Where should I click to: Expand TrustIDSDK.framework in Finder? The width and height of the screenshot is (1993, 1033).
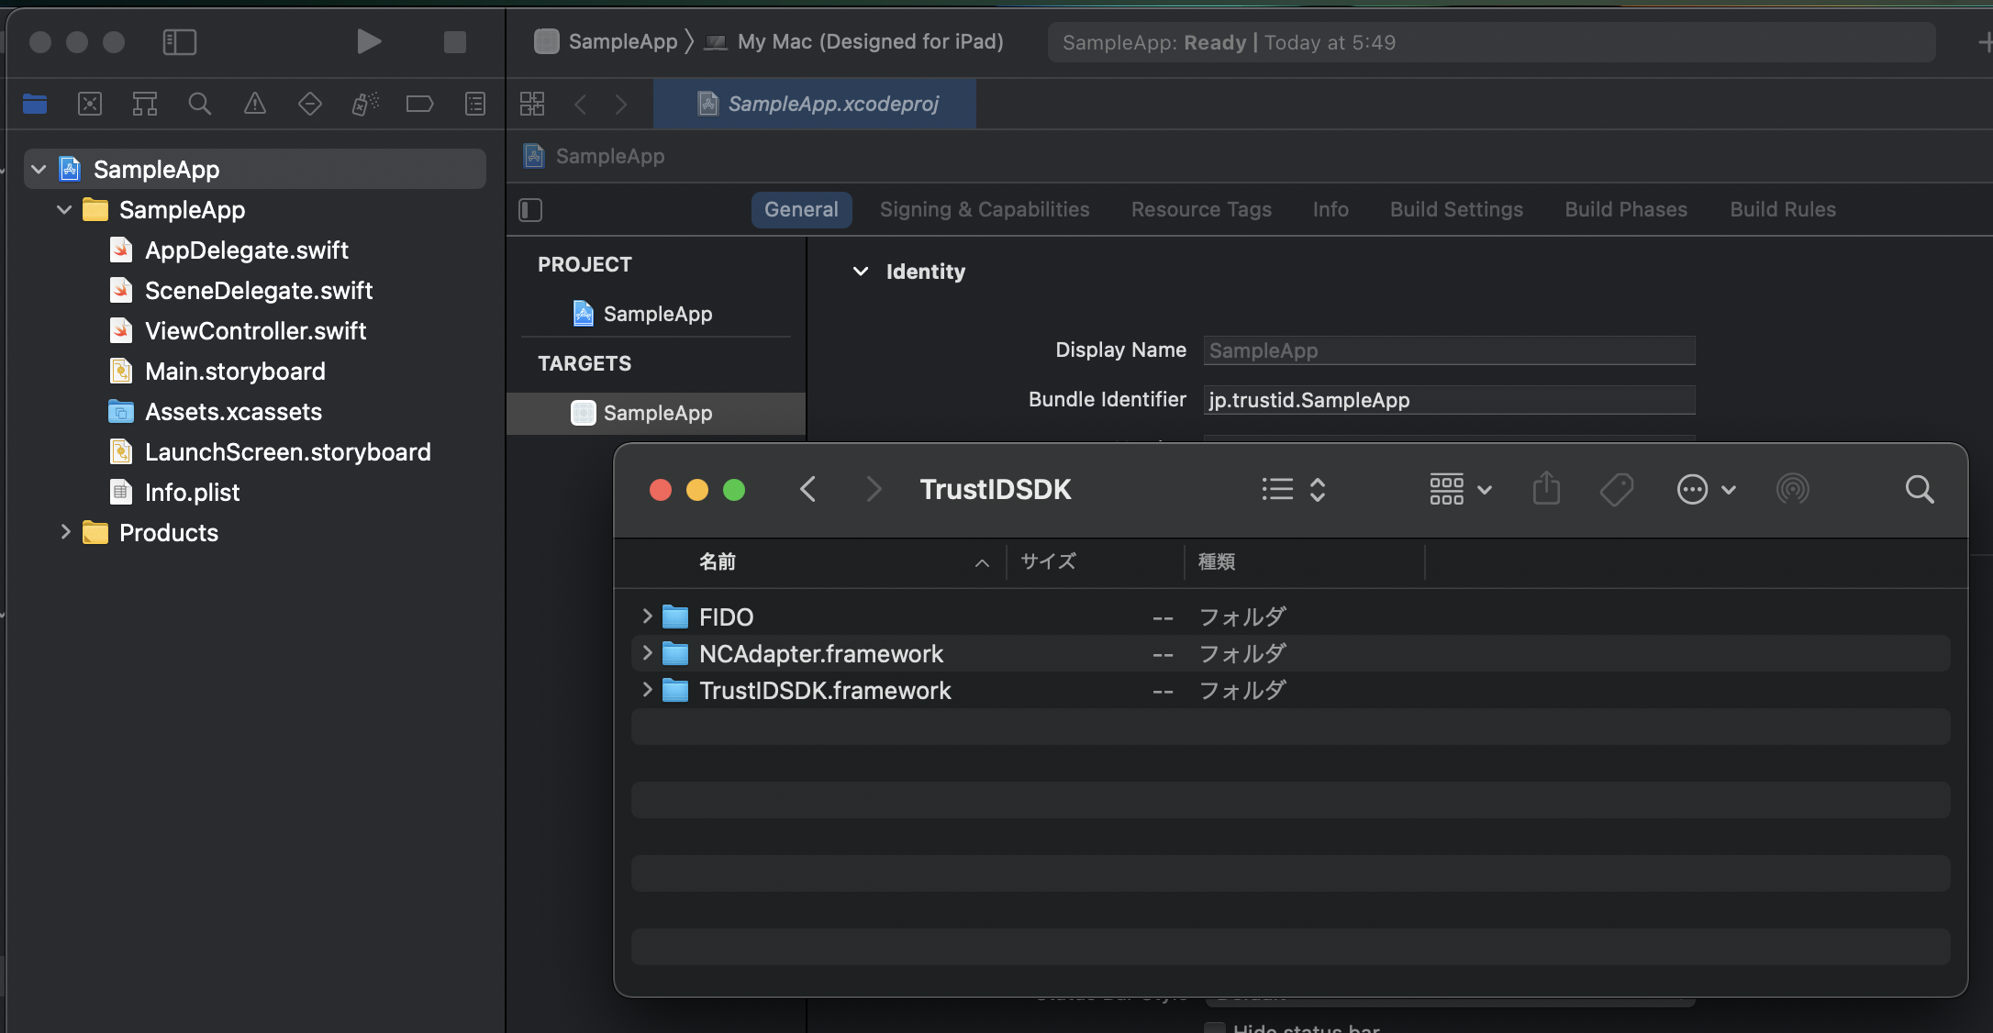point(647,689)
